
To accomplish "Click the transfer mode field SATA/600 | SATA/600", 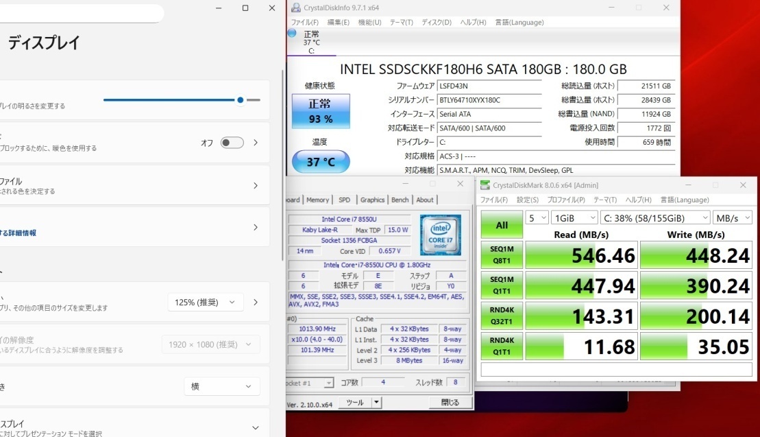I will [x=489, y=128].
